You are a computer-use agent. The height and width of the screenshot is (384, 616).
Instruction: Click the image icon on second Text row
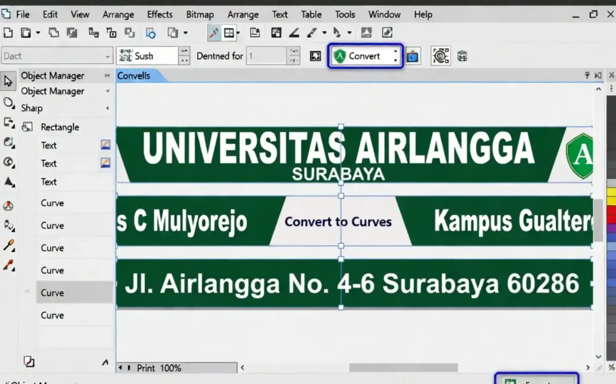[105, 163]
